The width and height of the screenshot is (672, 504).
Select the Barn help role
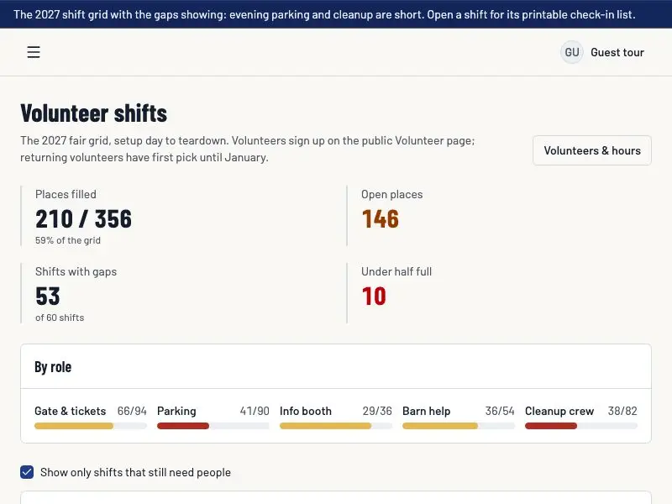427,411
